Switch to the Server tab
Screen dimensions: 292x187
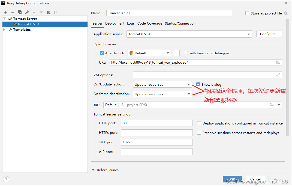pos(97,23)
